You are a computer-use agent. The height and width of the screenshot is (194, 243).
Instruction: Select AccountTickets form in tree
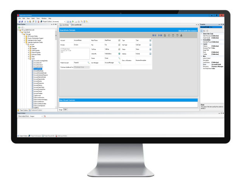(x=38, y=92)
